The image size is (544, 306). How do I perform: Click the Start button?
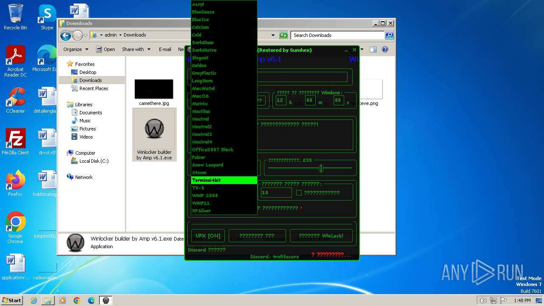tap(12, 300)
